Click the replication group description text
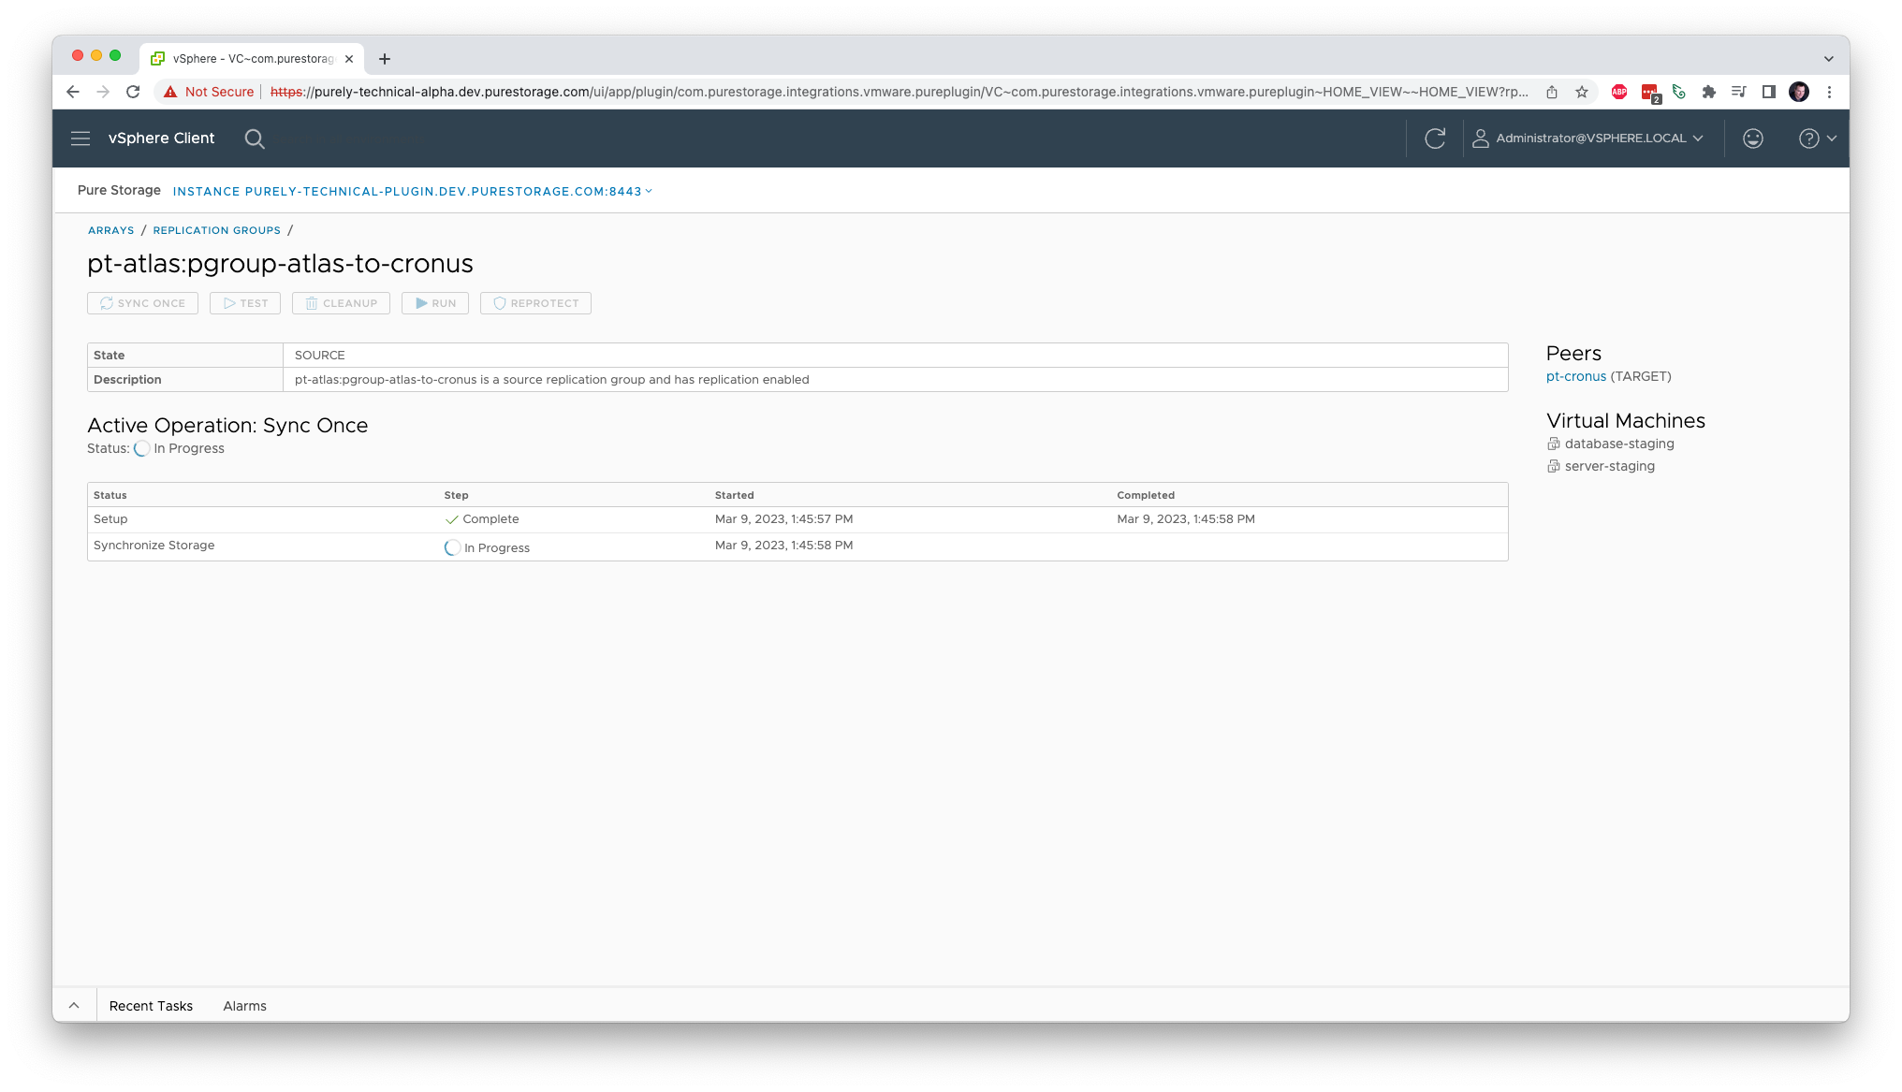Screen dimensions: 1902x1092 552,380
